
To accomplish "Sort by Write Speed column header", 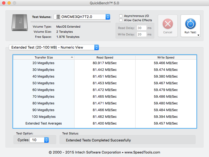I will coord(166,57).
